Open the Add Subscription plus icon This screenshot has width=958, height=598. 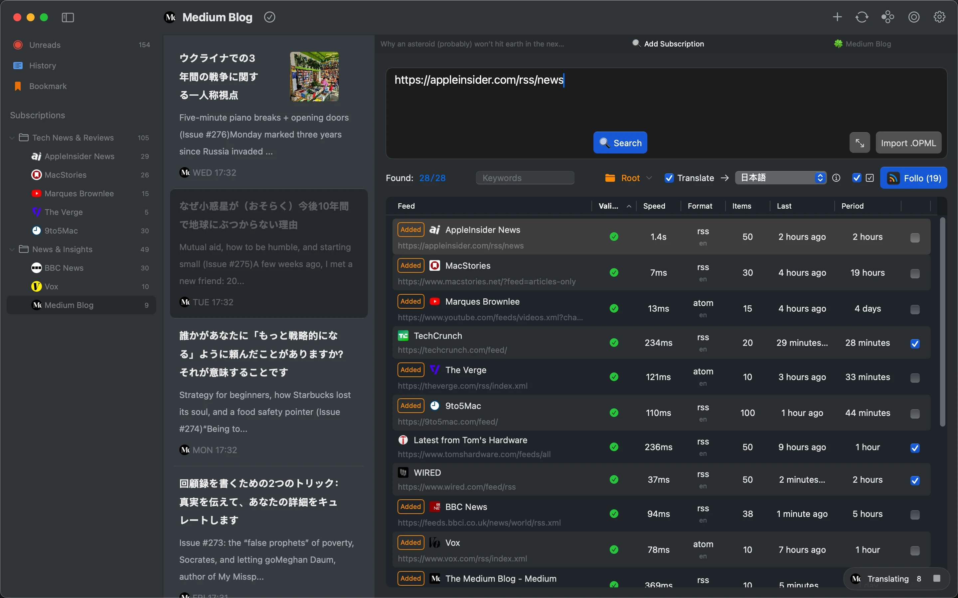pos(837,17)
